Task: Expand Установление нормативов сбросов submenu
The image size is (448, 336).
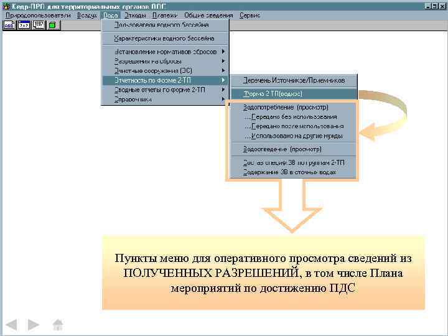Action: pyautogui.click(x=166, y=52)
